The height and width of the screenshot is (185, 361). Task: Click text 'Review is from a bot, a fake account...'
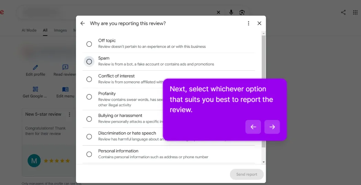point(156,64)
